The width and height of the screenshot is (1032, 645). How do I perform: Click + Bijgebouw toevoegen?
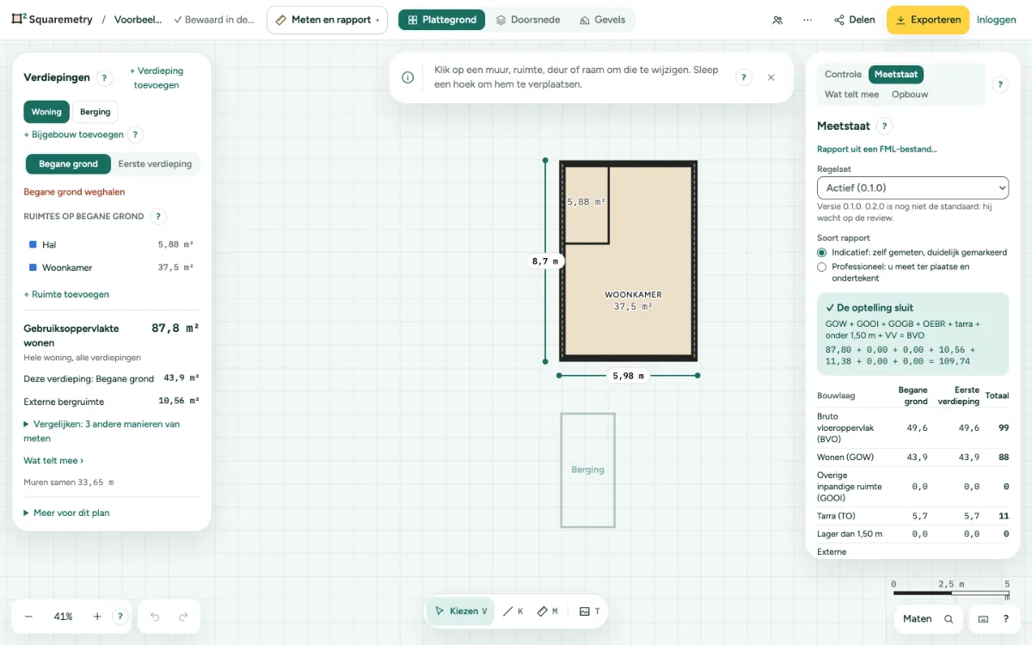pyautogui.click(x=74, y=135)
